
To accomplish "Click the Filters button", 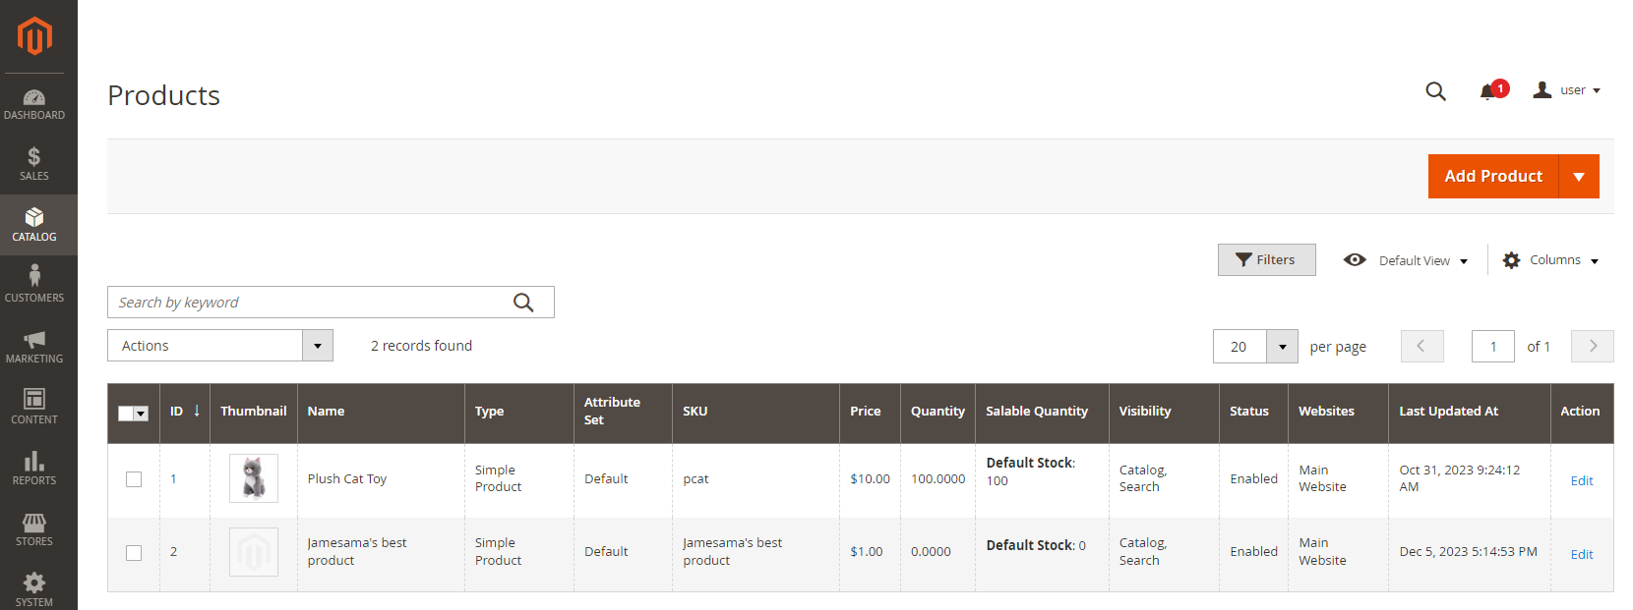I will coord(1266,260).
